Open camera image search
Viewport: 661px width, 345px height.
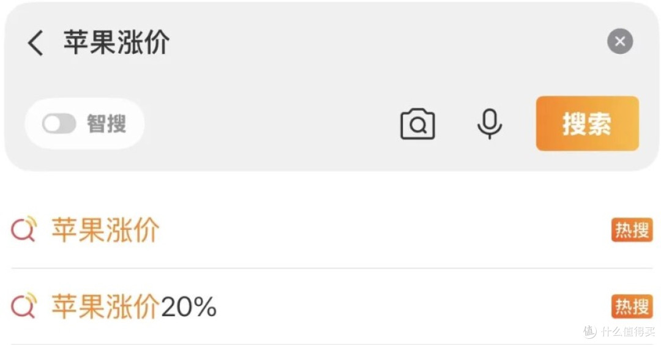click(417, 124)
